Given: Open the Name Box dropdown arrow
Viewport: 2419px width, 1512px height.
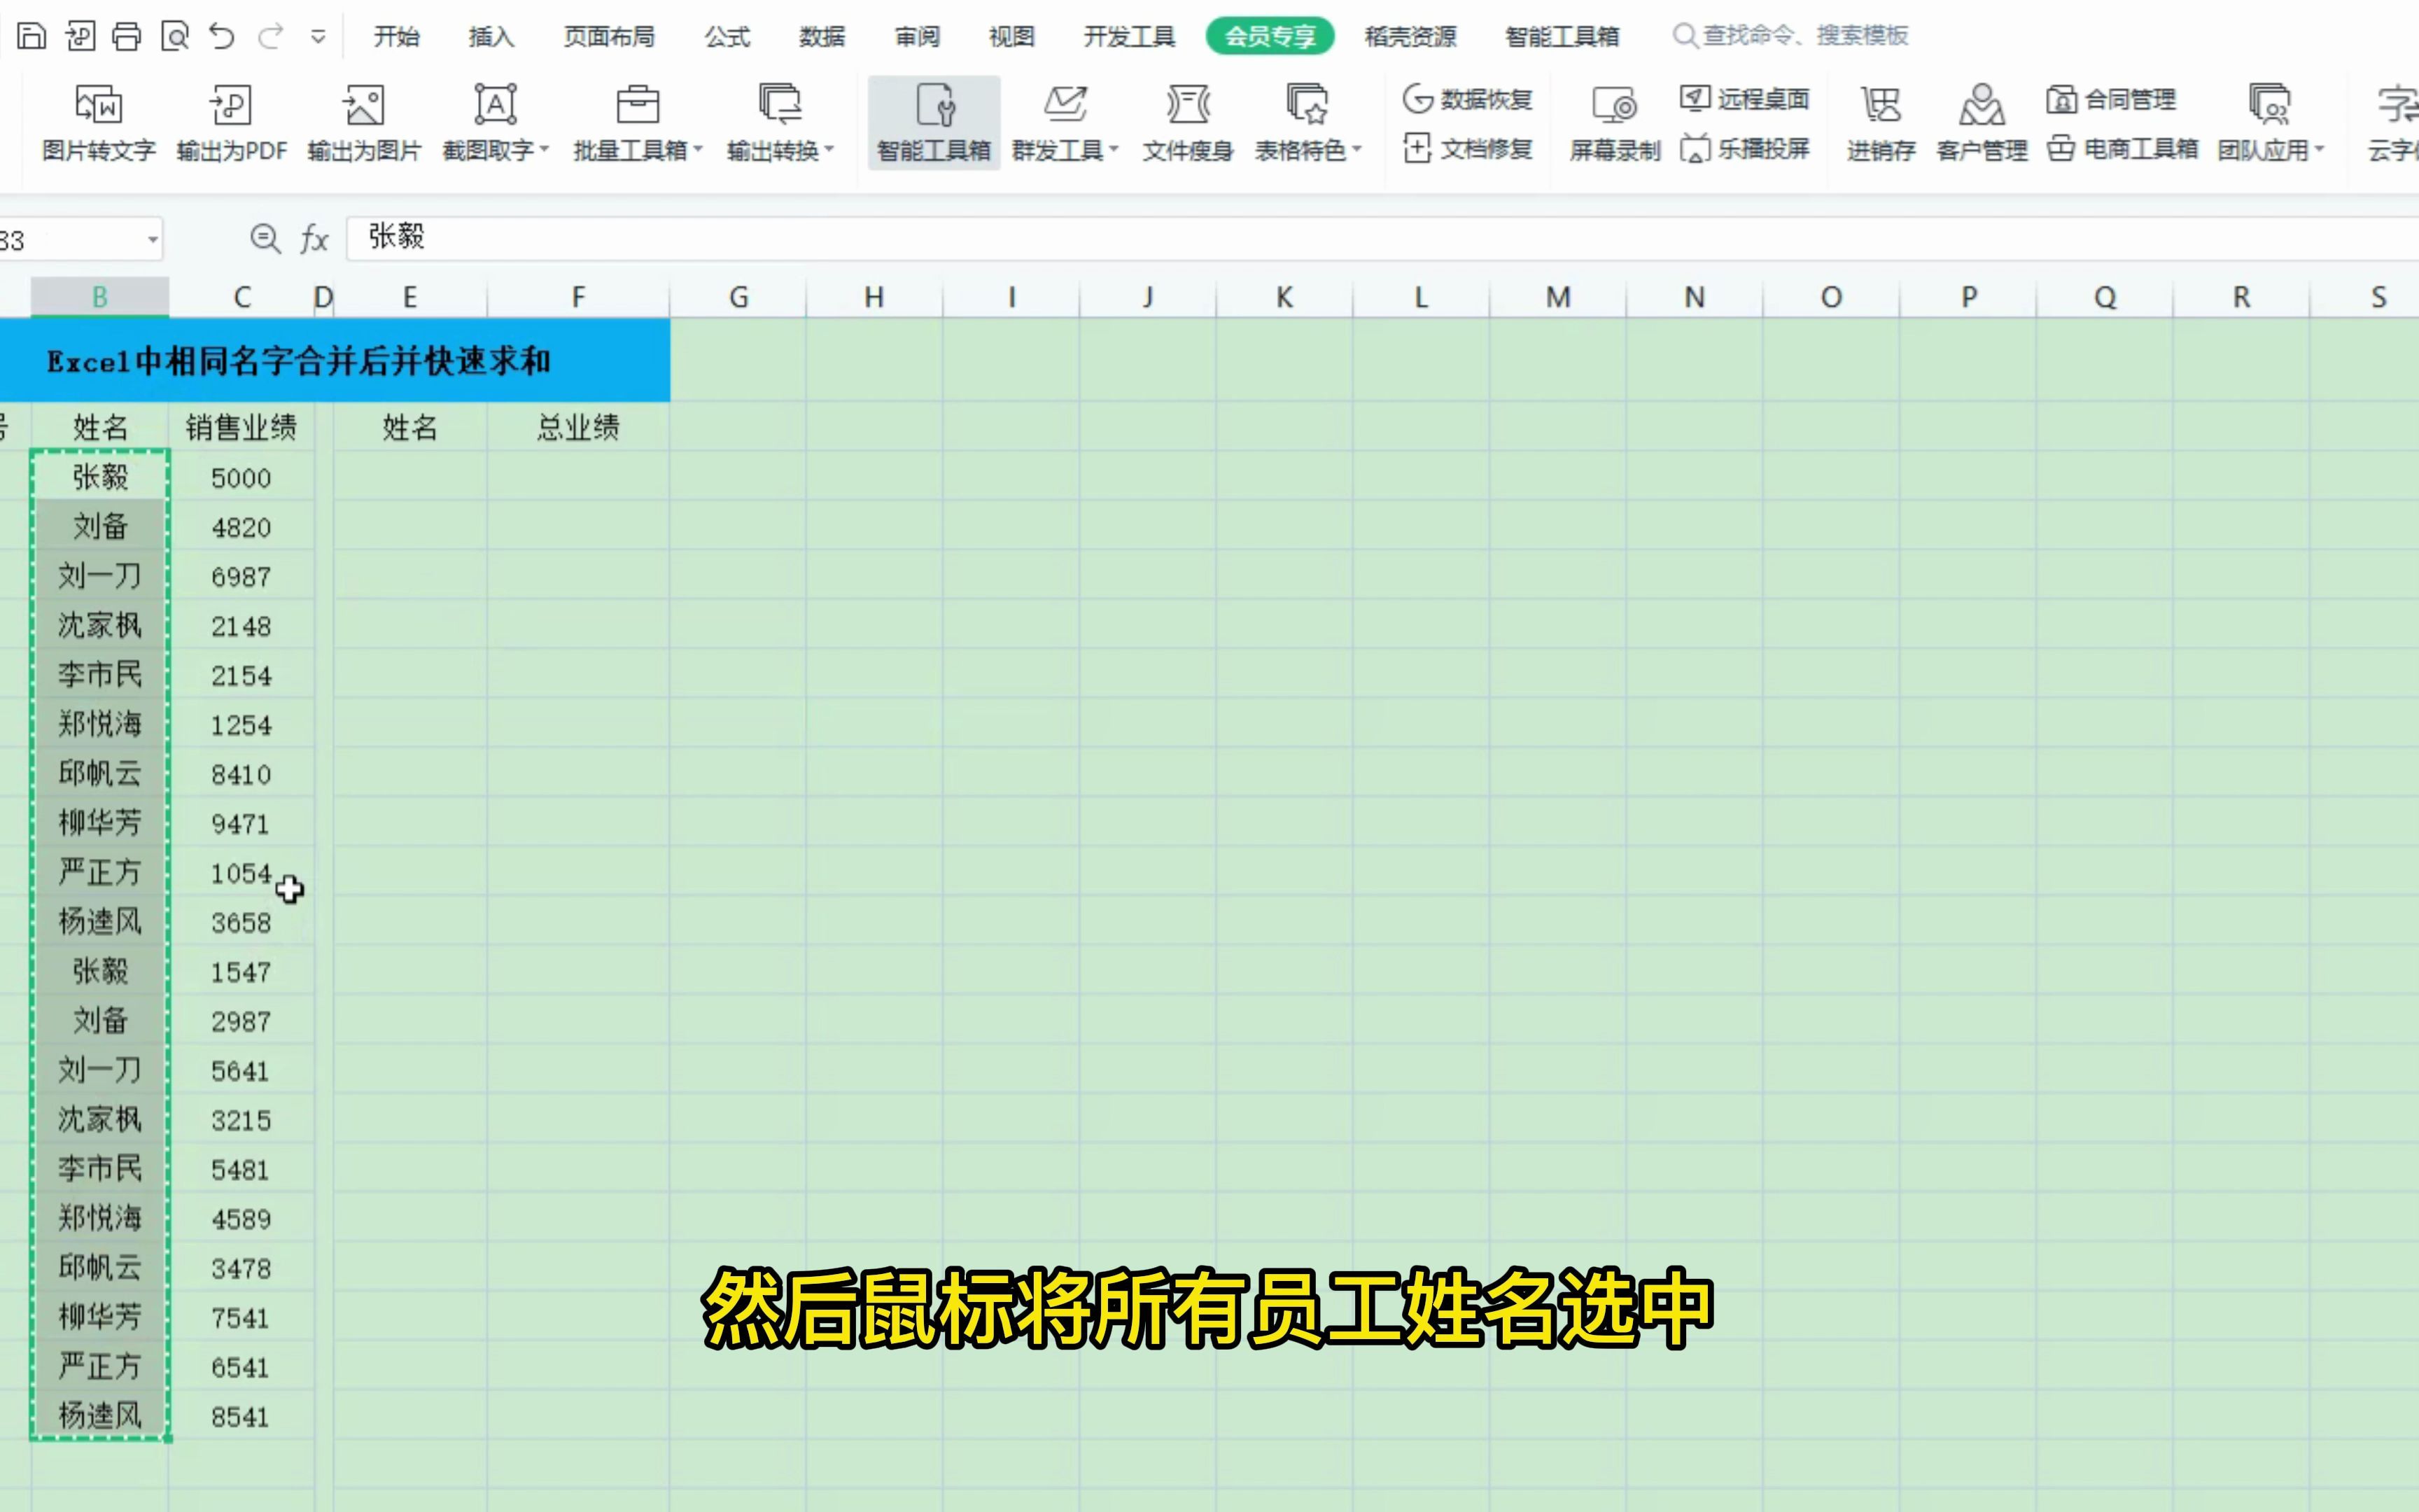Looking at the screenshot, I should tap(153, 239).
